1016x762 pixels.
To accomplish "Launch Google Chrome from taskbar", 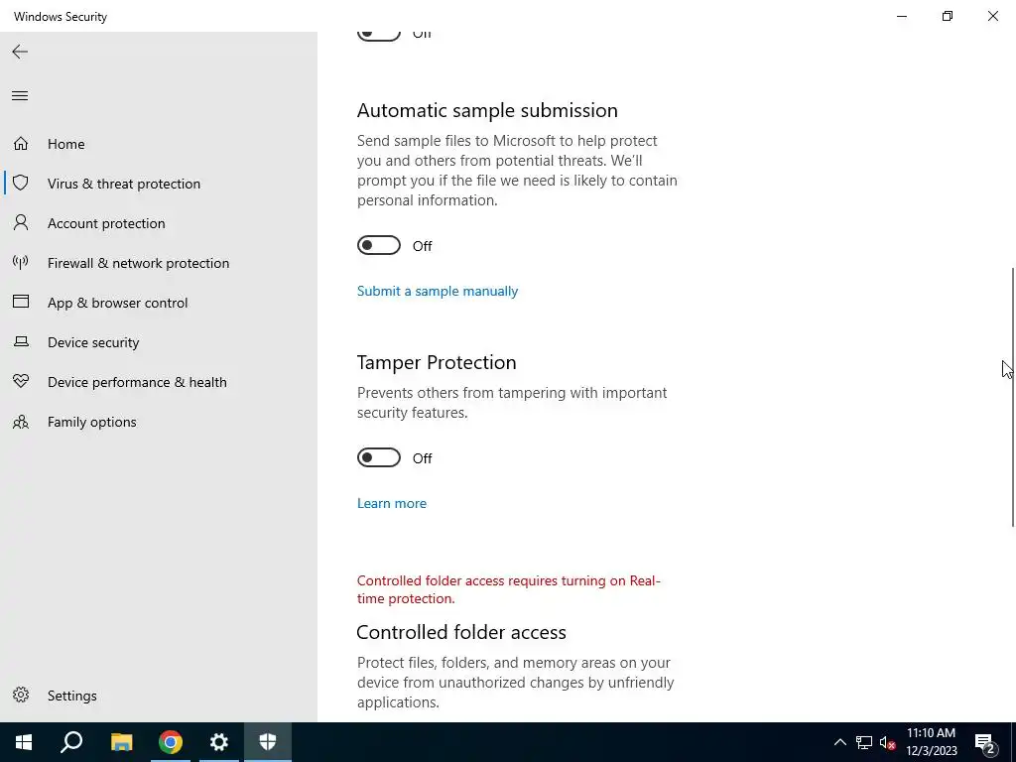I will [x=171, y=742].
